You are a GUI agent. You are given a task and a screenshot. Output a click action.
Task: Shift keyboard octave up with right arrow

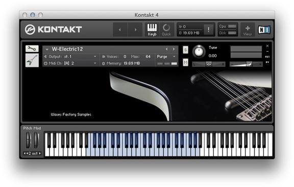click(x=40, y=153)
